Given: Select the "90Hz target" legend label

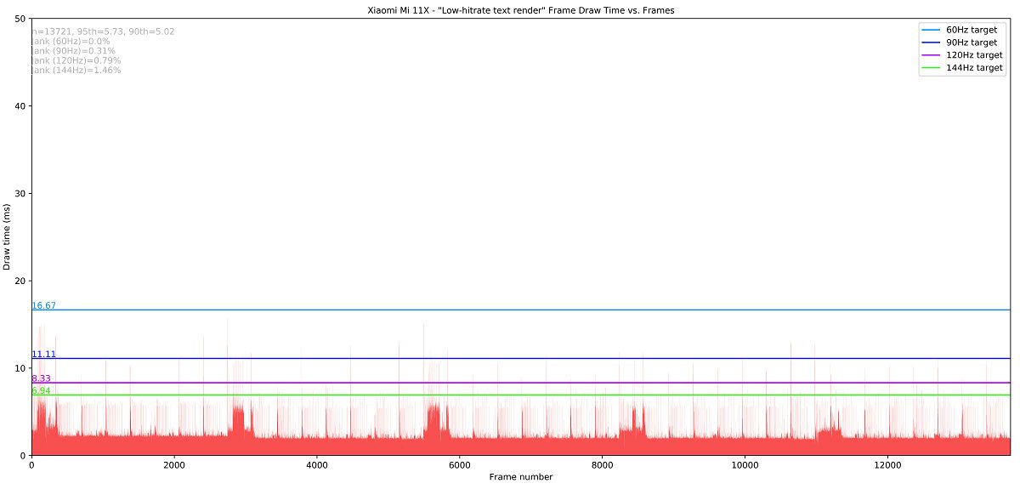Looking at the screenshot, I should pyautogui.click(x=972, y=43).
